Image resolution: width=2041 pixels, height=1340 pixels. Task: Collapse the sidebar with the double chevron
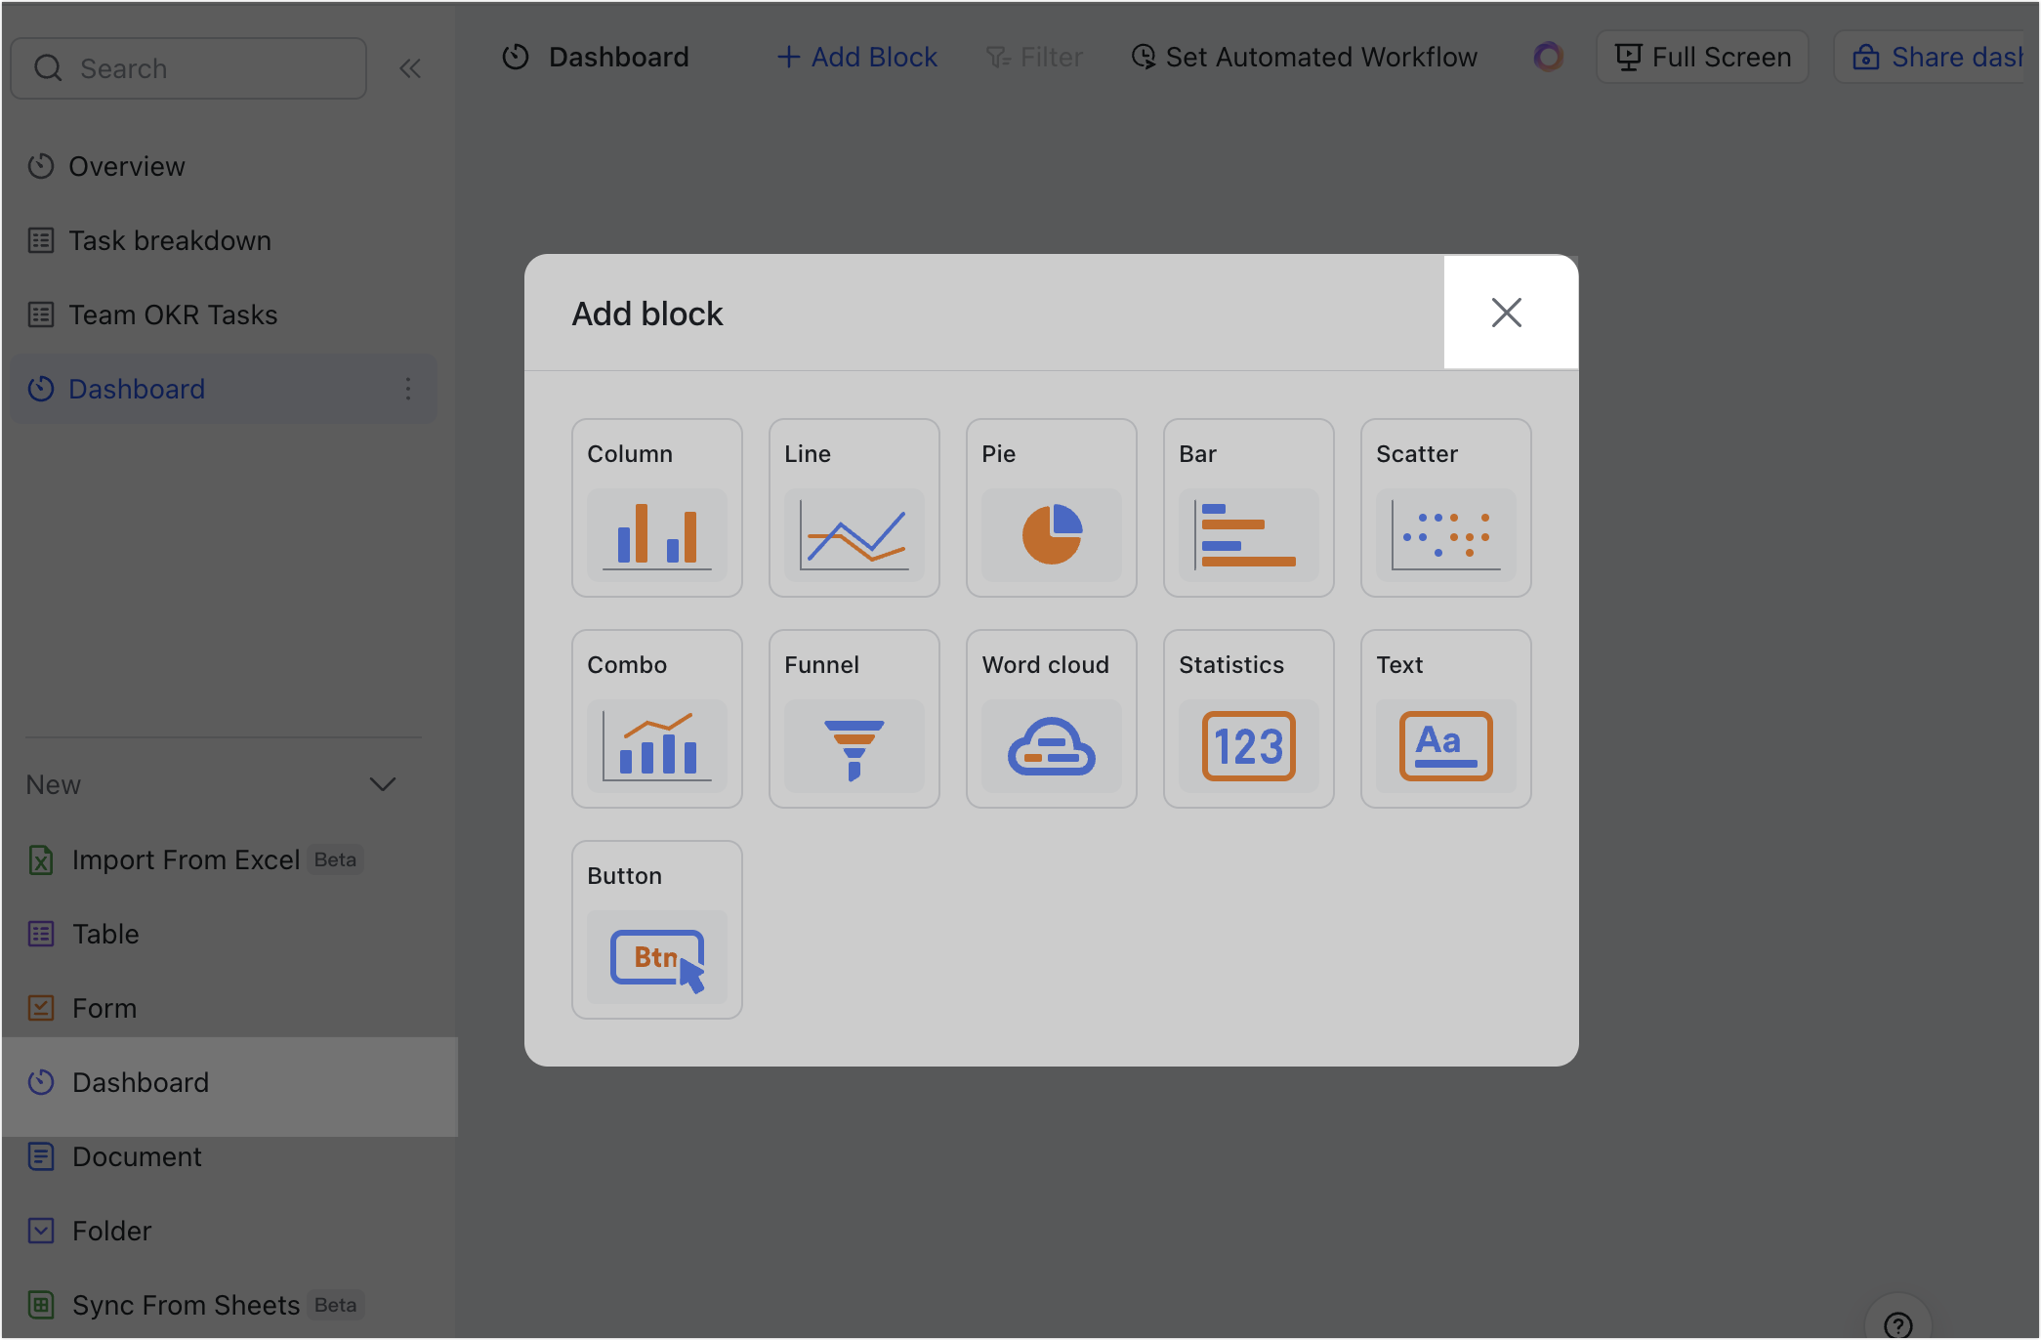pyautogui.click(x=410, y=67)
